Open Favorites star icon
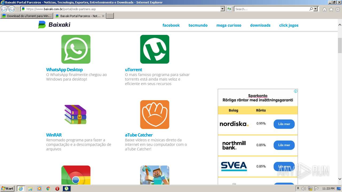This screenshot has width=342, height=192. click(x=331, y=9)
